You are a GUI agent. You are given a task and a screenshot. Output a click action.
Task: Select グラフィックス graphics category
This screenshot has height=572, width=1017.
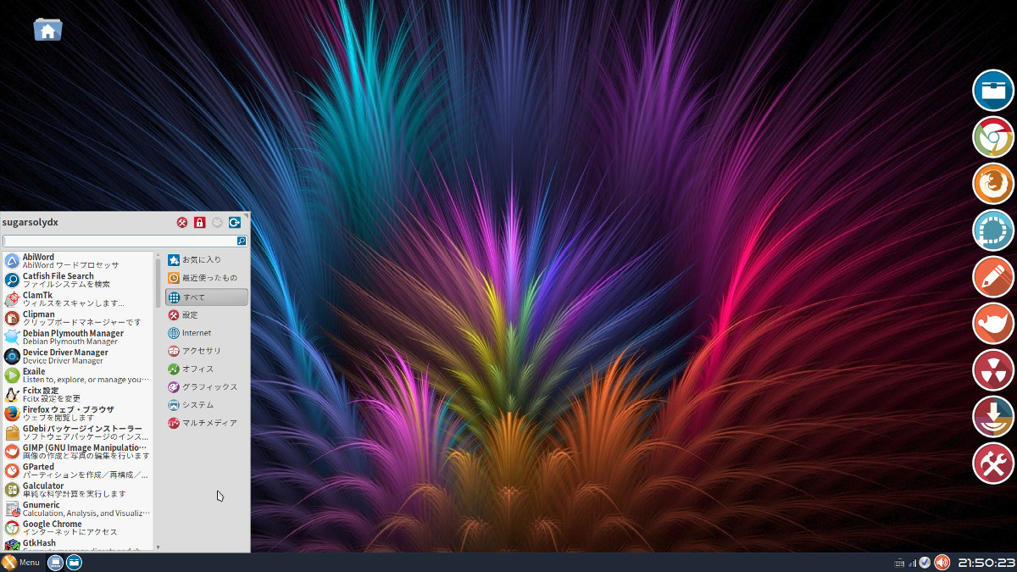coord(207,386)
